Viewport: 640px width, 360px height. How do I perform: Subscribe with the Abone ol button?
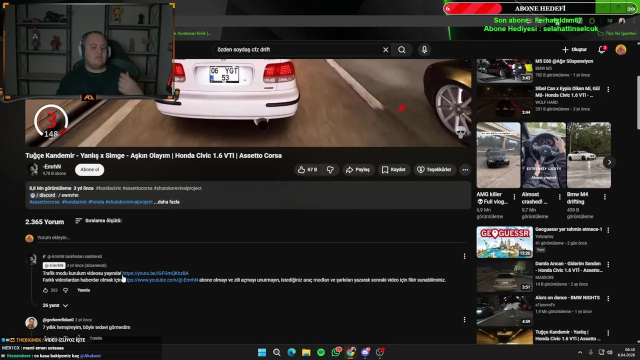point(90,169)
